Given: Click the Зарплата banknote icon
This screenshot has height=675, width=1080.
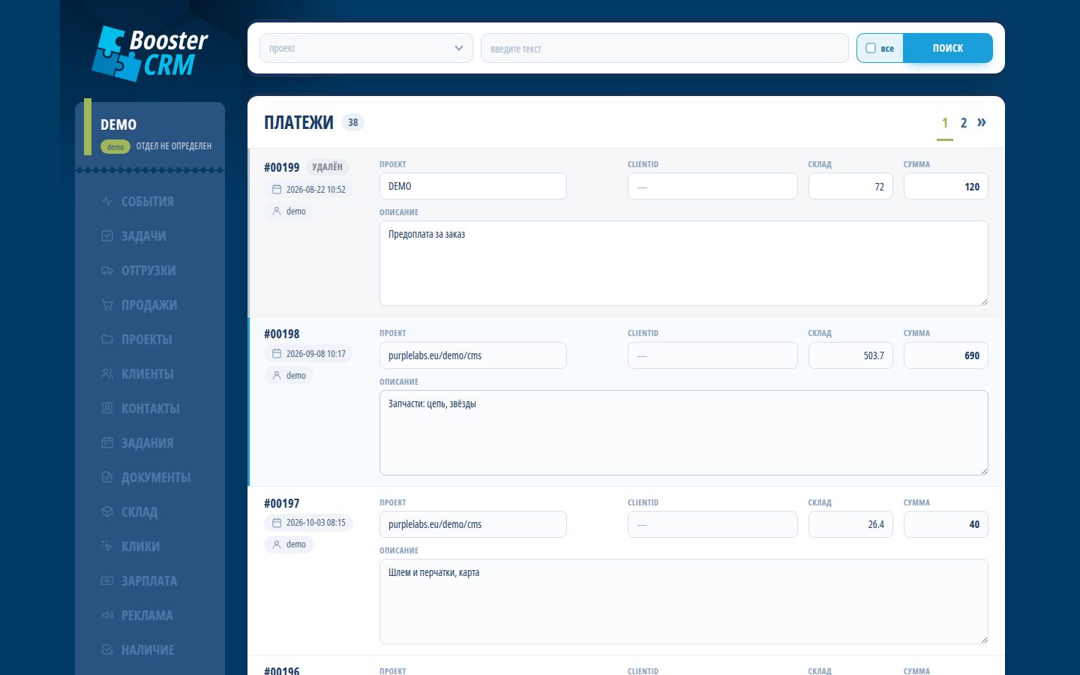Looking at the screenshot, I should [x=107, y=580].
